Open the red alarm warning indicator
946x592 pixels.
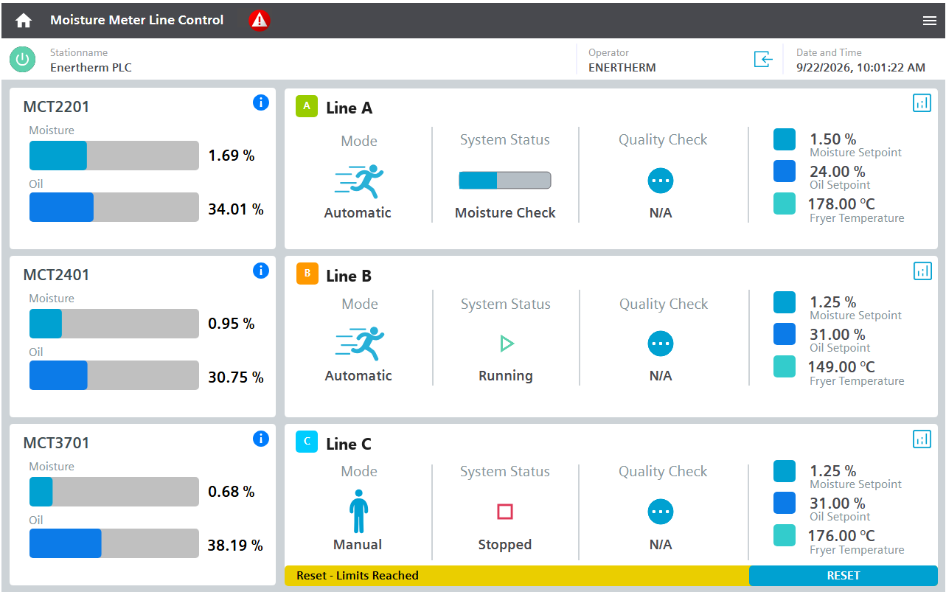260,21
